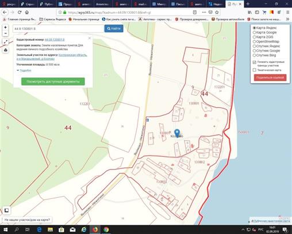Click the blue location pin marker
This screenshot has width=292, height=234.
pyautogui.click(x=177, y=133)
